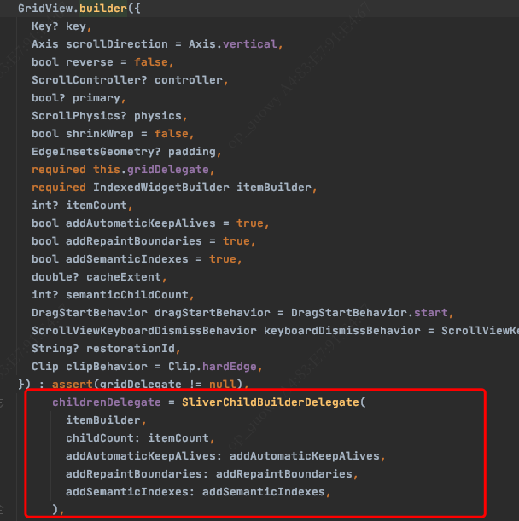Click "Axis" type before scrollDirection

pos(45,44)
